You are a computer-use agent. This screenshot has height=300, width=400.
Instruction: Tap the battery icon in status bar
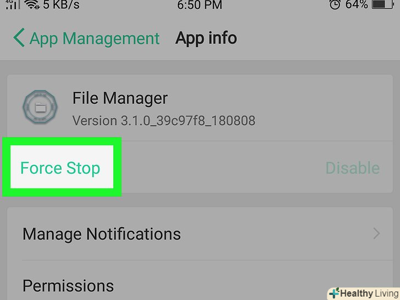tap(382, 4)
